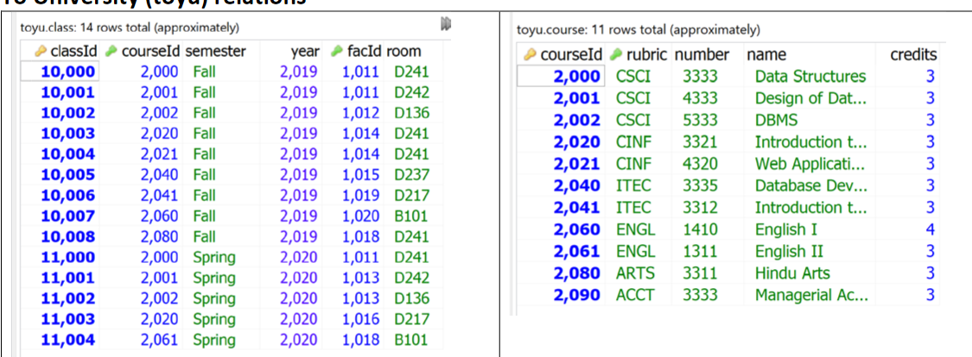Viewport: 972px width, 357px height.
Task: Sort class table by year header
Action: (x=305, y=52)
